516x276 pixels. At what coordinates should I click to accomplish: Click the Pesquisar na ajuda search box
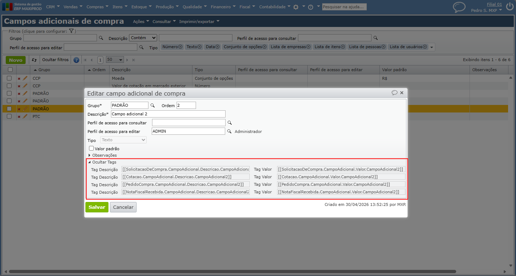[344, 7]
